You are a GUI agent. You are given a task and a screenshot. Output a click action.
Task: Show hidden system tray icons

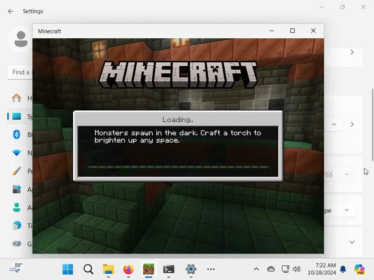tap(256, 269)
